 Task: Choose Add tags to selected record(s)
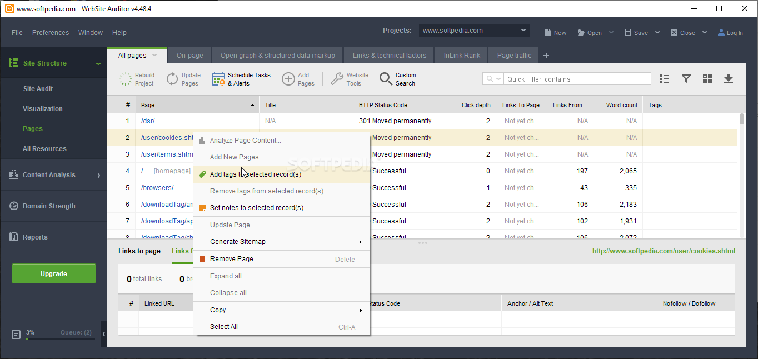pyautogui.click(x=282, y=174)
